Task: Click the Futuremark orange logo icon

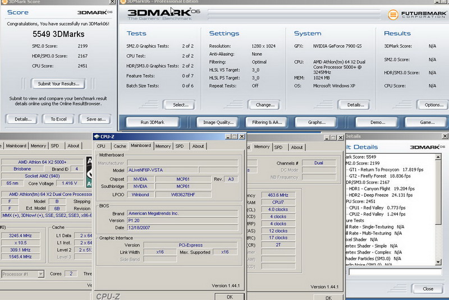Action: (393, 15)
